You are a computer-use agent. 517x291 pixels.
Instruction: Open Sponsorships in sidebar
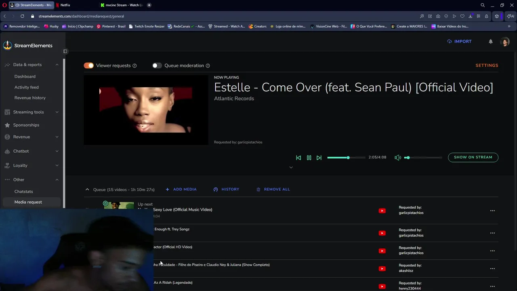pos(26,125)
